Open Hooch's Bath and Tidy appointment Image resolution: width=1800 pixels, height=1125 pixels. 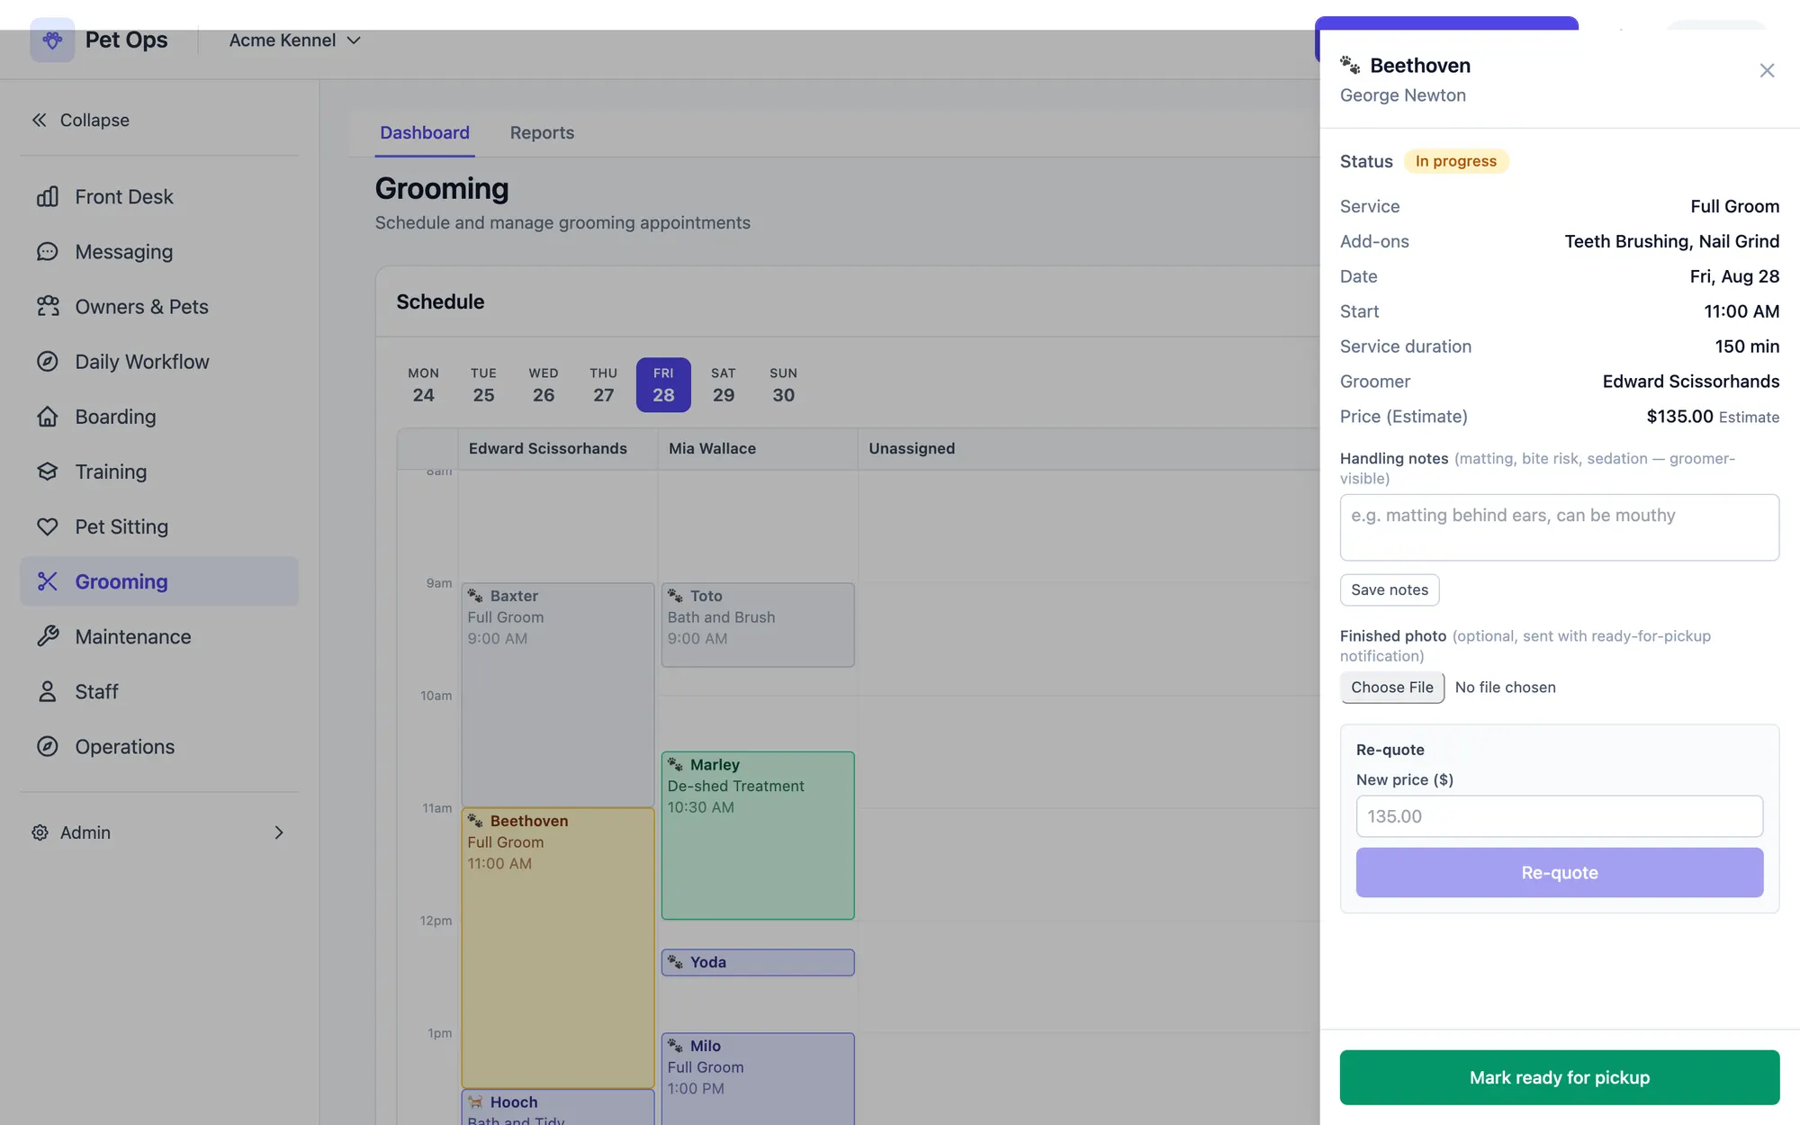pos(558,1108)
